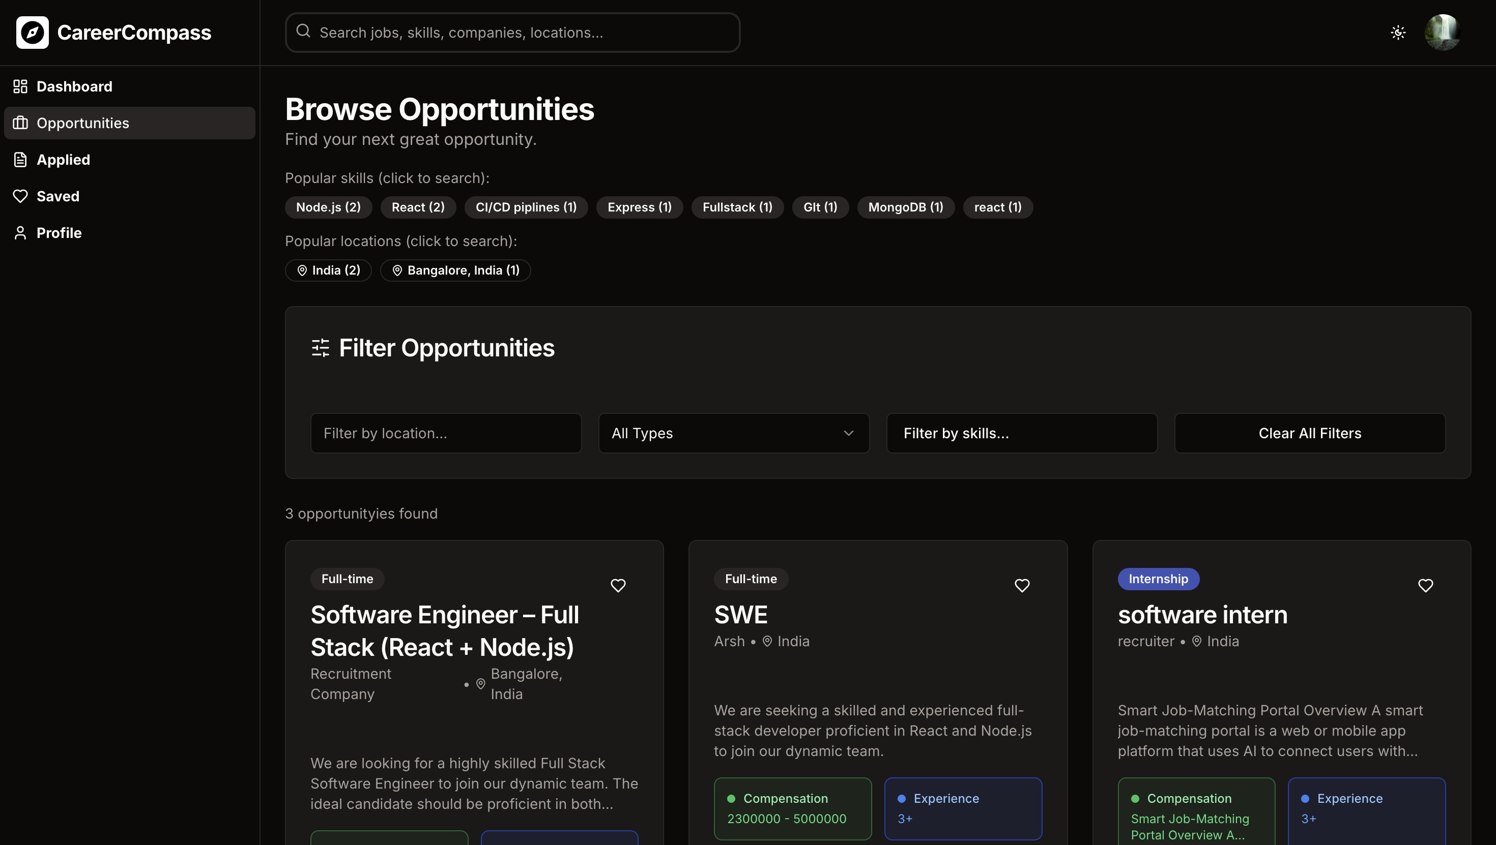
Task: Open Saved jobs in sidebar
Action: tap(57, 196)
